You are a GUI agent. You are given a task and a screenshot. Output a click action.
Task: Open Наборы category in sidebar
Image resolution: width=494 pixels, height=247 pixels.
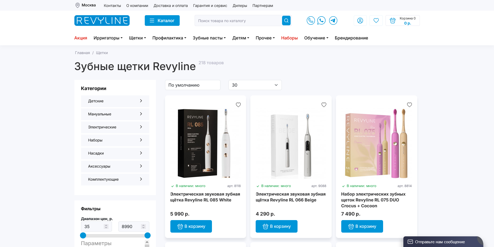(x=115, y=140)
